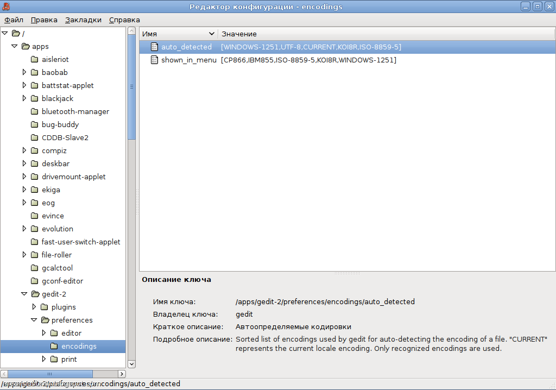Click the bluetooth-manager folder icon
Image resolution: width=556 pixels, height=390 pixels.
pyautogui.click(x=34, y=111)
